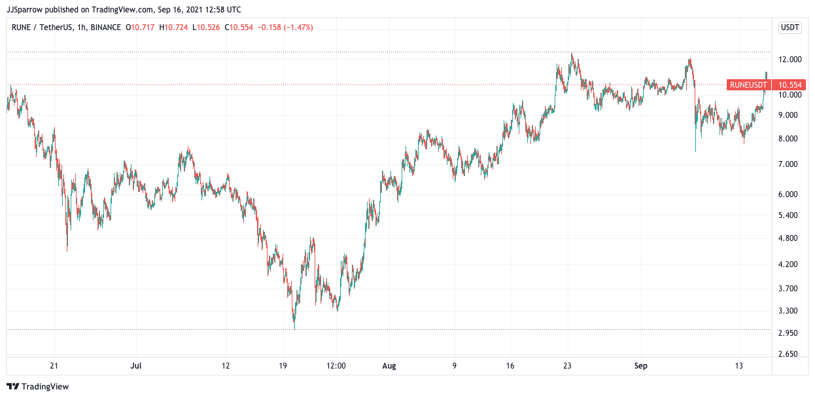Image resolution: width=815 pixels, height=398 pixels.
Task: Click the 12:00 label on time axis
Action: 336,366
